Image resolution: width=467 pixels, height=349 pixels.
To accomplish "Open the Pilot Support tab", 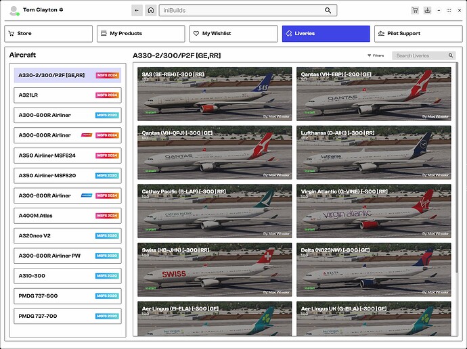I will (x=418, y=33).
